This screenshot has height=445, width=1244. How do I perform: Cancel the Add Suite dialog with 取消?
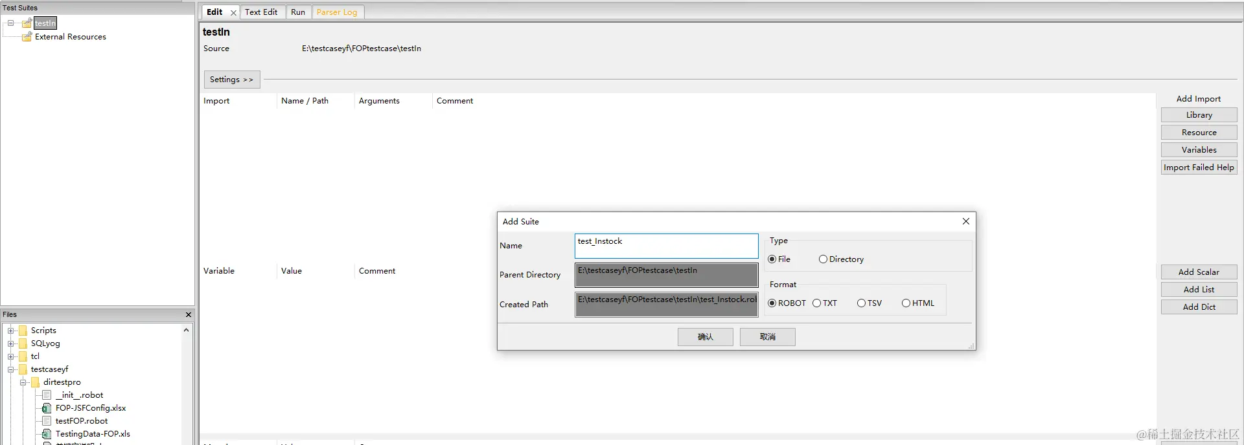(x=768, y=337)
